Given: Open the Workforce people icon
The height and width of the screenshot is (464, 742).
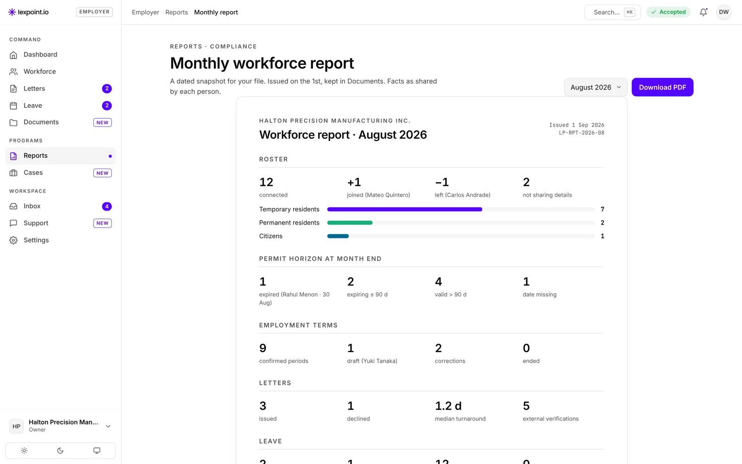Looking at the screenshot, I should click(13, 71).
